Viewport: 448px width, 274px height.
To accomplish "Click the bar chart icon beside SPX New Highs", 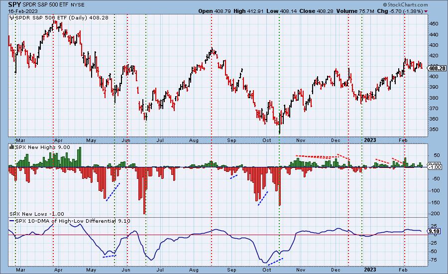I will click(12, 147).
